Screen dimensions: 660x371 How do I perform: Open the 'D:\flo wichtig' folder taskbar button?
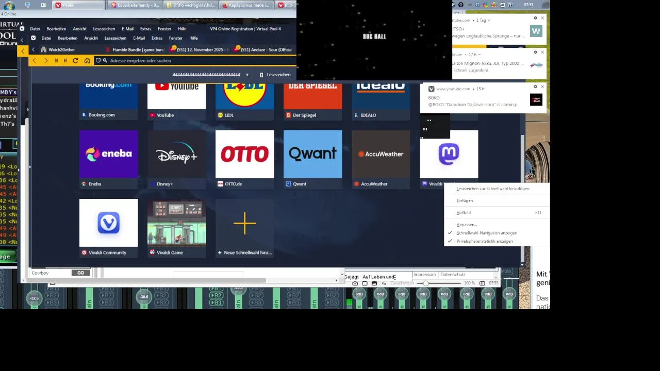coord(190,5)
